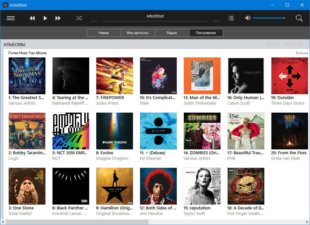
Task: Open the Both Sides album cover
Action: [158, 186]
